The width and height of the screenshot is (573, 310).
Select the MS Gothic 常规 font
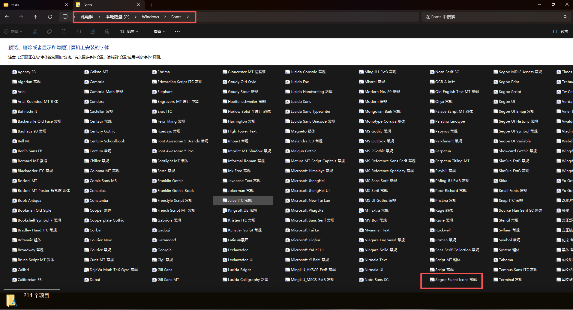375,131
